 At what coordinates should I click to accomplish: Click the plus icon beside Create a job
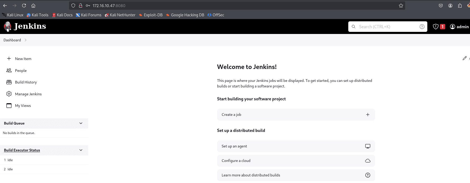(368, 115)
